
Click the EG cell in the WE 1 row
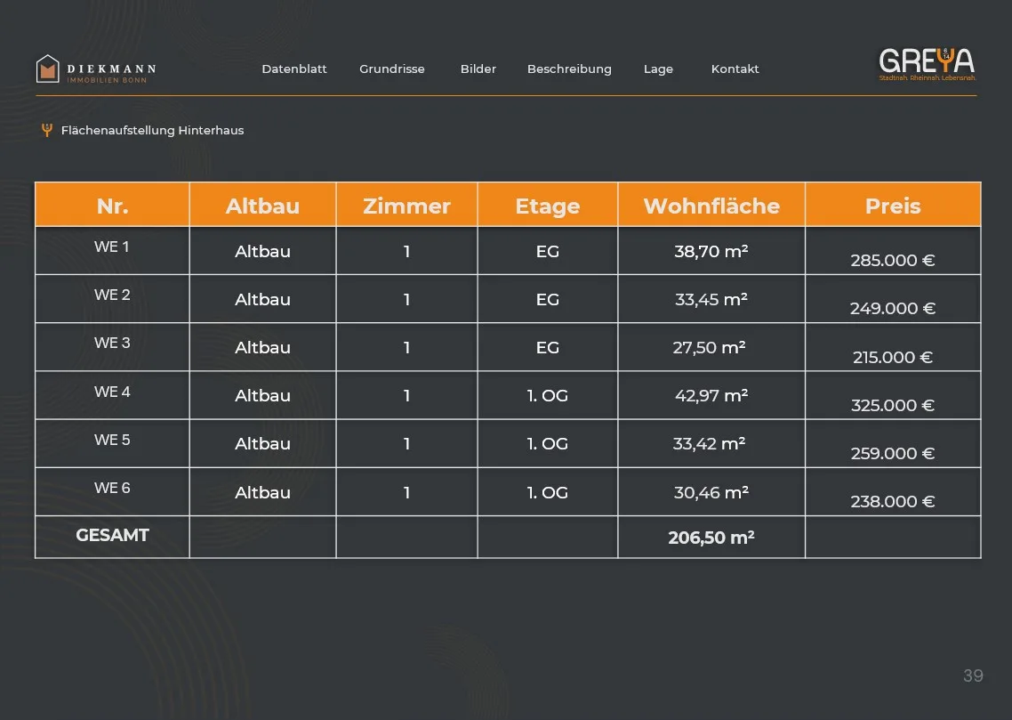coord(547,251)
